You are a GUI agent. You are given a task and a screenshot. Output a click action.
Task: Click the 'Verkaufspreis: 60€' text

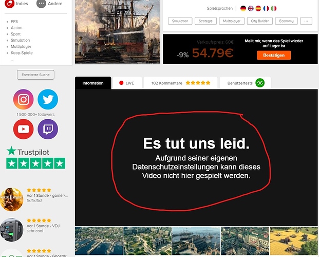click(x=215, y=42)
